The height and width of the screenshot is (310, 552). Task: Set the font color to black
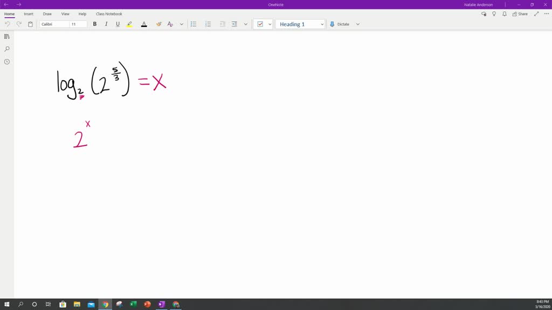143,24
